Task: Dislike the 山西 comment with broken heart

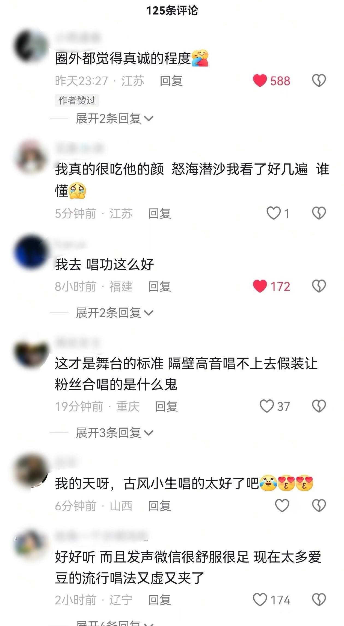Action: click(319, 505)
